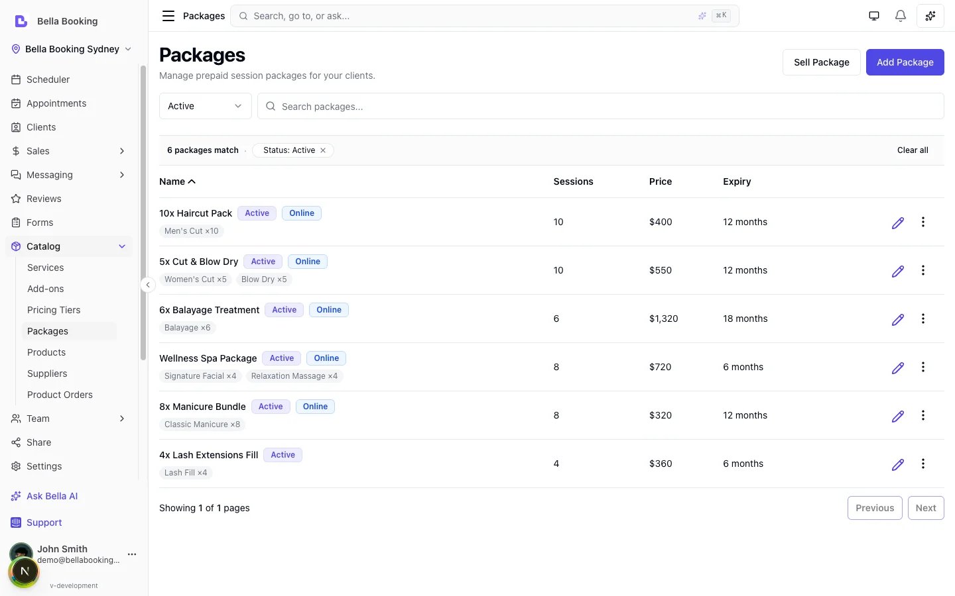The height and width of the screenshot is (596, 955).
Task: Focus the Search packages input field
Action: pos(600,106)
